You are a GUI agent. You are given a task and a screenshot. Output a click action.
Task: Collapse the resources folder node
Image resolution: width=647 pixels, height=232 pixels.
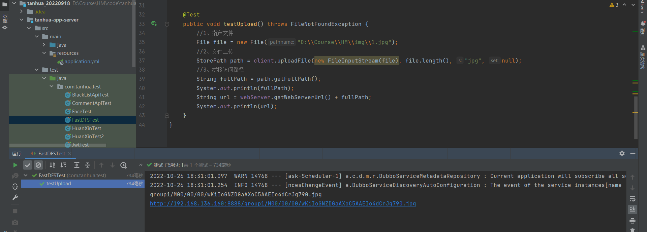point(44,53)
